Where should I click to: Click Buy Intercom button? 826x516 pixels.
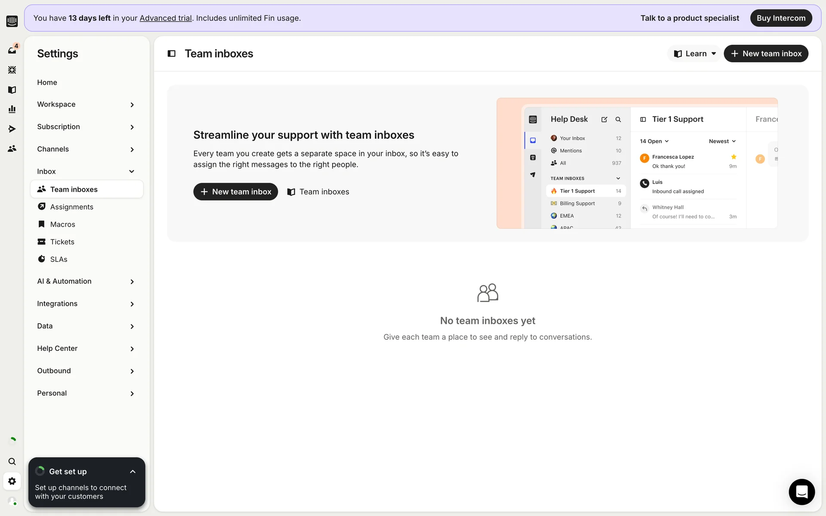pos(780,18)
